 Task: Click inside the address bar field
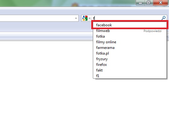pos(37,18)
